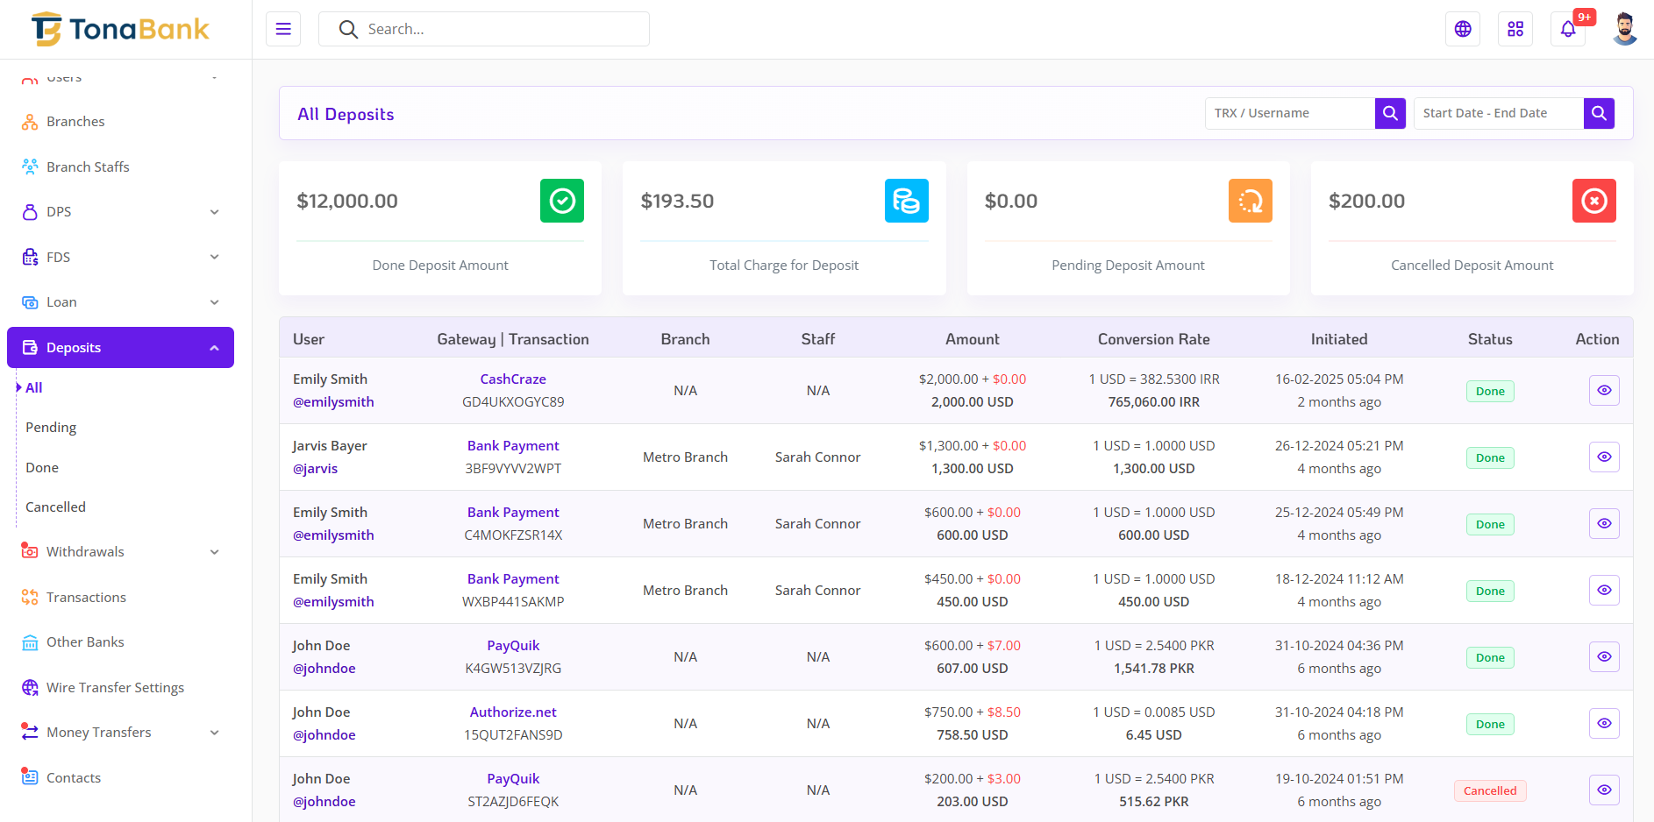The image size is (1654, 822).
Task: Open the user profile avatar
Action: [x=1624, y=29]
